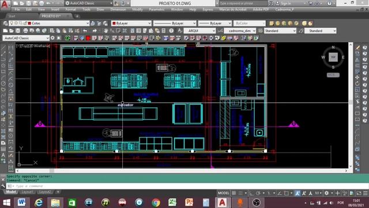Open annotation scale 1:1 dropdown

(318, 193)
